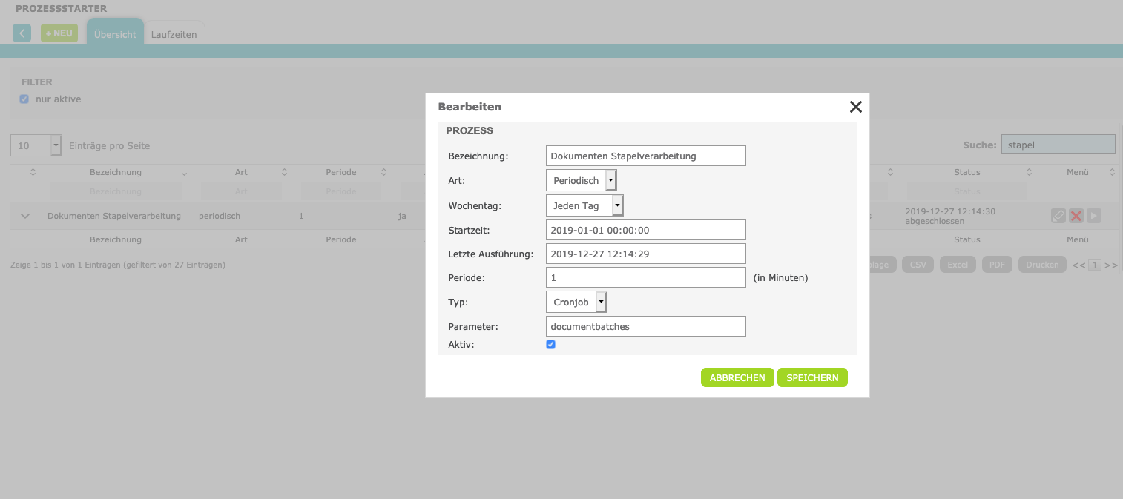Click the sort arrows next to Periode header

383,172
